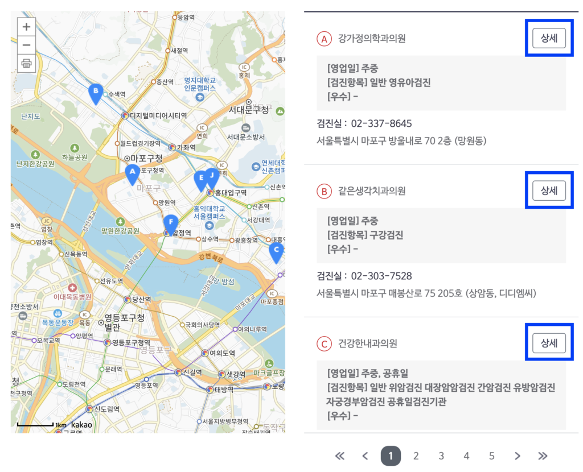Viewport: 583px width, 472px height.
Task: Go to results page 2
Action: click(x=416, y=456)
